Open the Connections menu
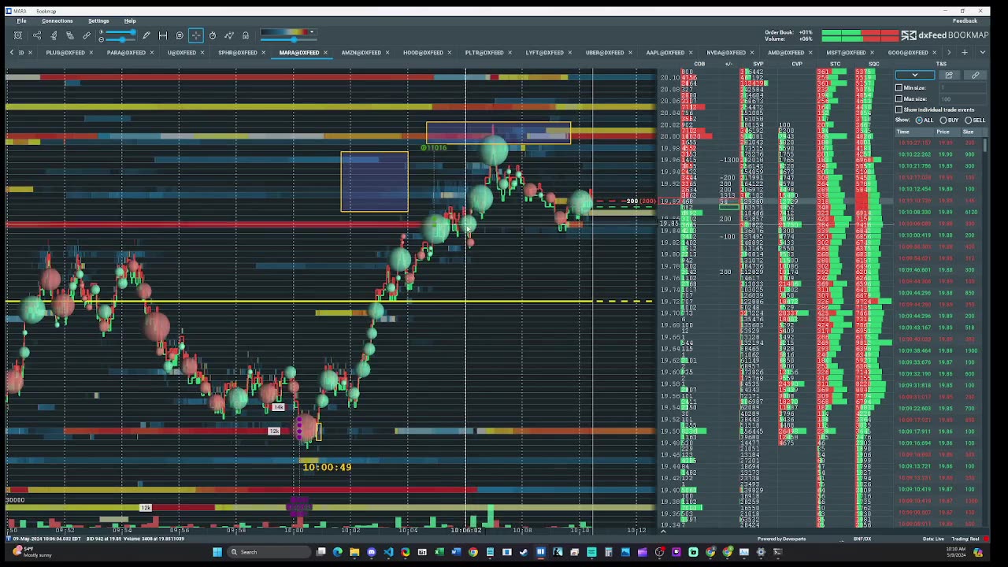This screenshot has height=567, width=1008. [57, 21]
